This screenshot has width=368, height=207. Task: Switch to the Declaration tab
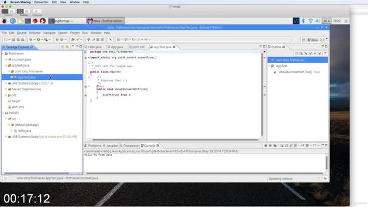click(x=129, y=145)
